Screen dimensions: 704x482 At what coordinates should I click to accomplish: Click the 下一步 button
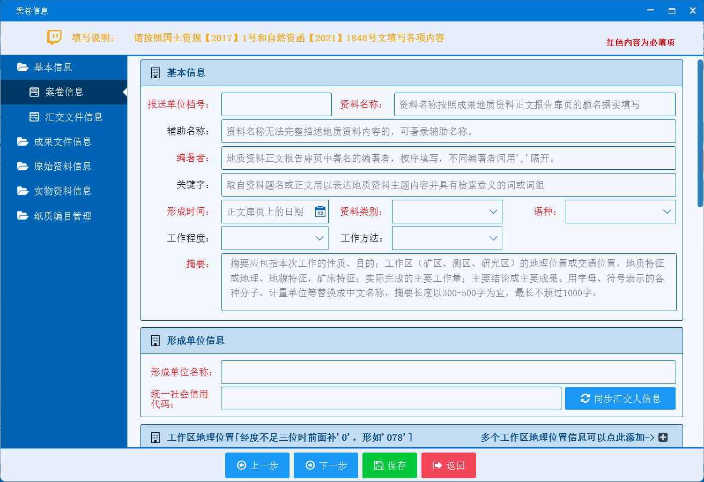[326, 465]
